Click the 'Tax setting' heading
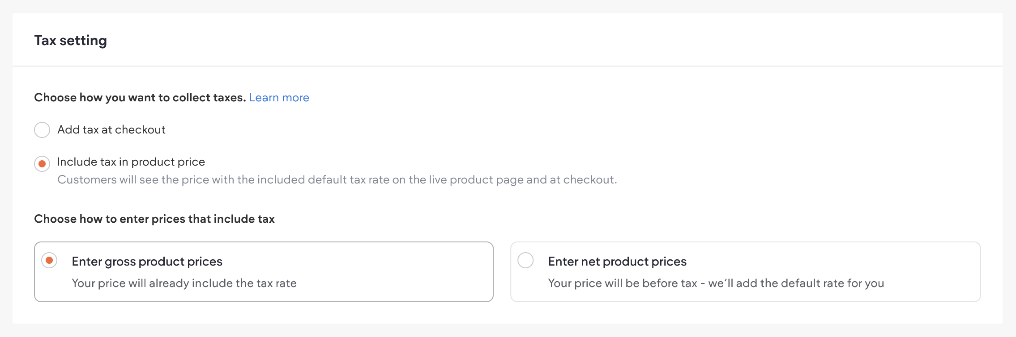The height and width of the screenshot is (337, 1016). [70, 41]
